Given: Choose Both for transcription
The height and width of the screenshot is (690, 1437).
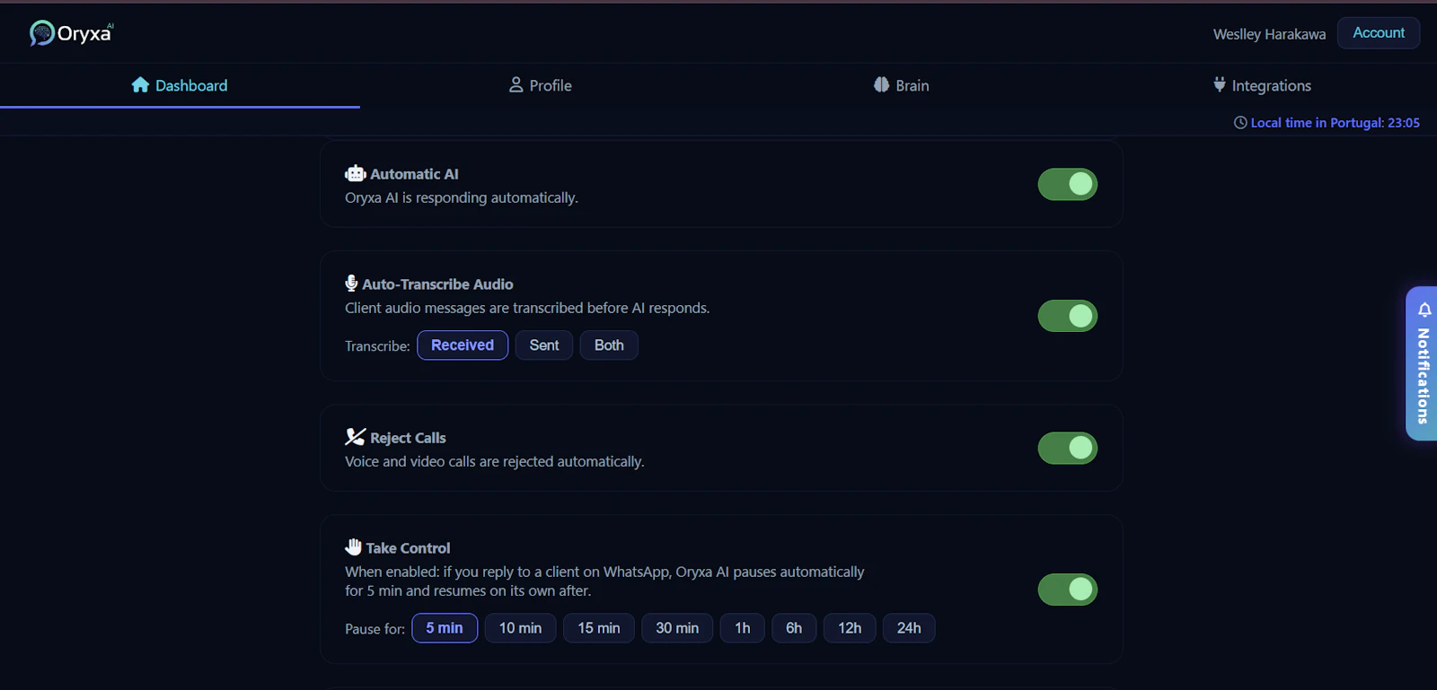Looking at the screenshot, I should coord(609,345).
